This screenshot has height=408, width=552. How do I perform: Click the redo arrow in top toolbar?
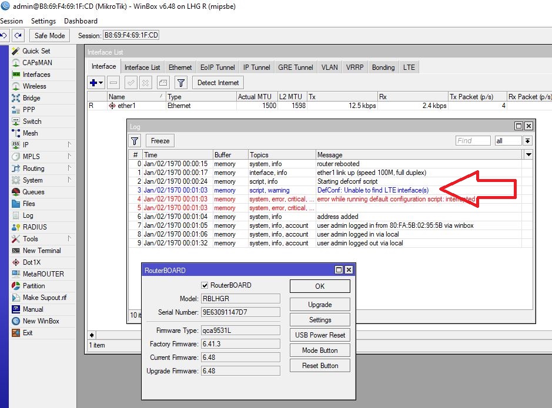click(x=18, y=36)
